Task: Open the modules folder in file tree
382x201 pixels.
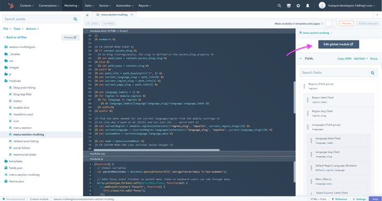Action: tap(15, 81)
